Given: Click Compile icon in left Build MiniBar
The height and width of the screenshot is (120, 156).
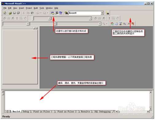Looking at the screenshot, I should [x=5, y=18].
